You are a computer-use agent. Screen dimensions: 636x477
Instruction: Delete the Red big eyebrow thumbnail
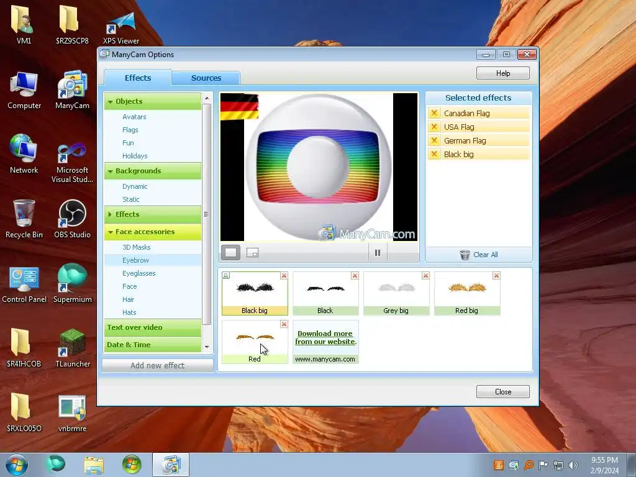pos(496,276)
